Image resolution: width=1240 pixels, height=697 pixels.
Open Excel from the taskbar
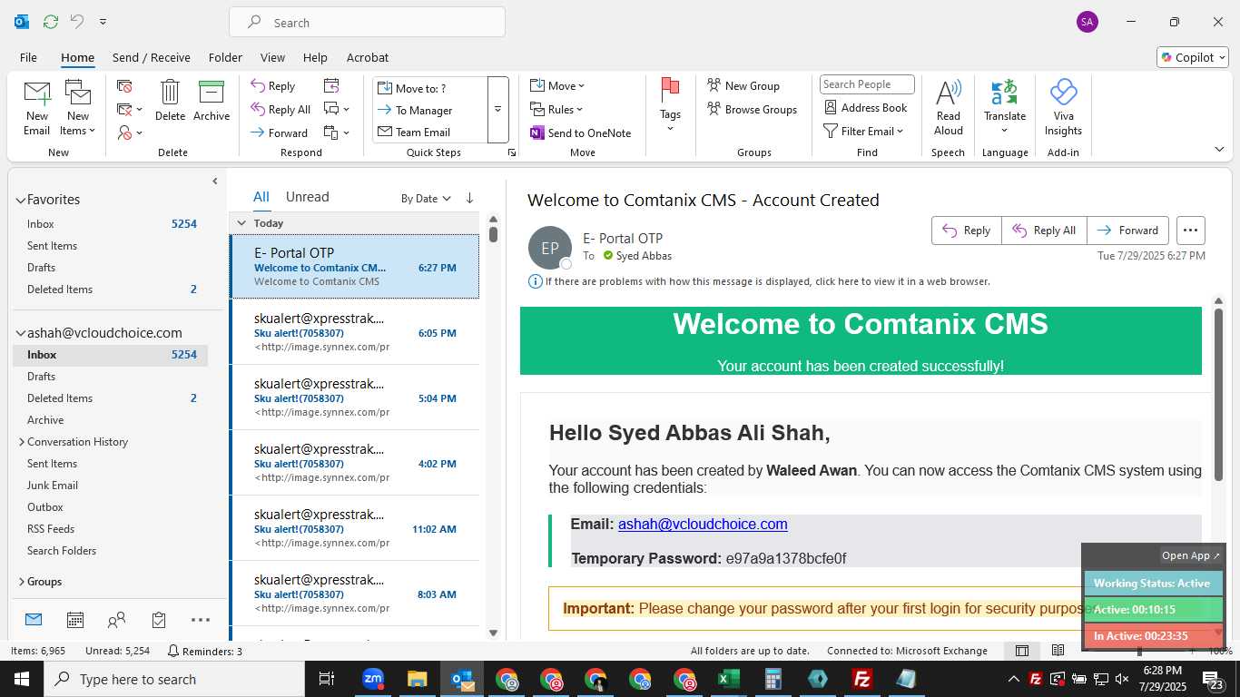point(729,679)
